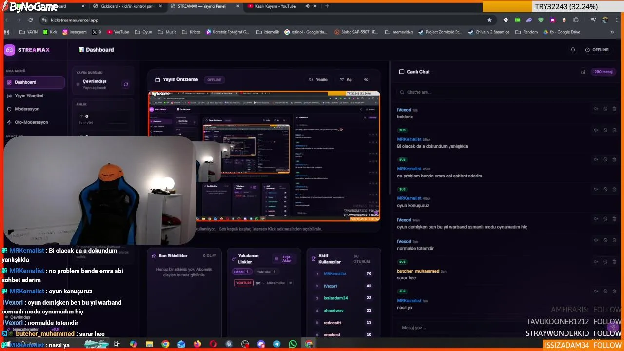Switch to the Kickboard browser tab
Viewport: 624px width, 351px height.
pos(127,6)
